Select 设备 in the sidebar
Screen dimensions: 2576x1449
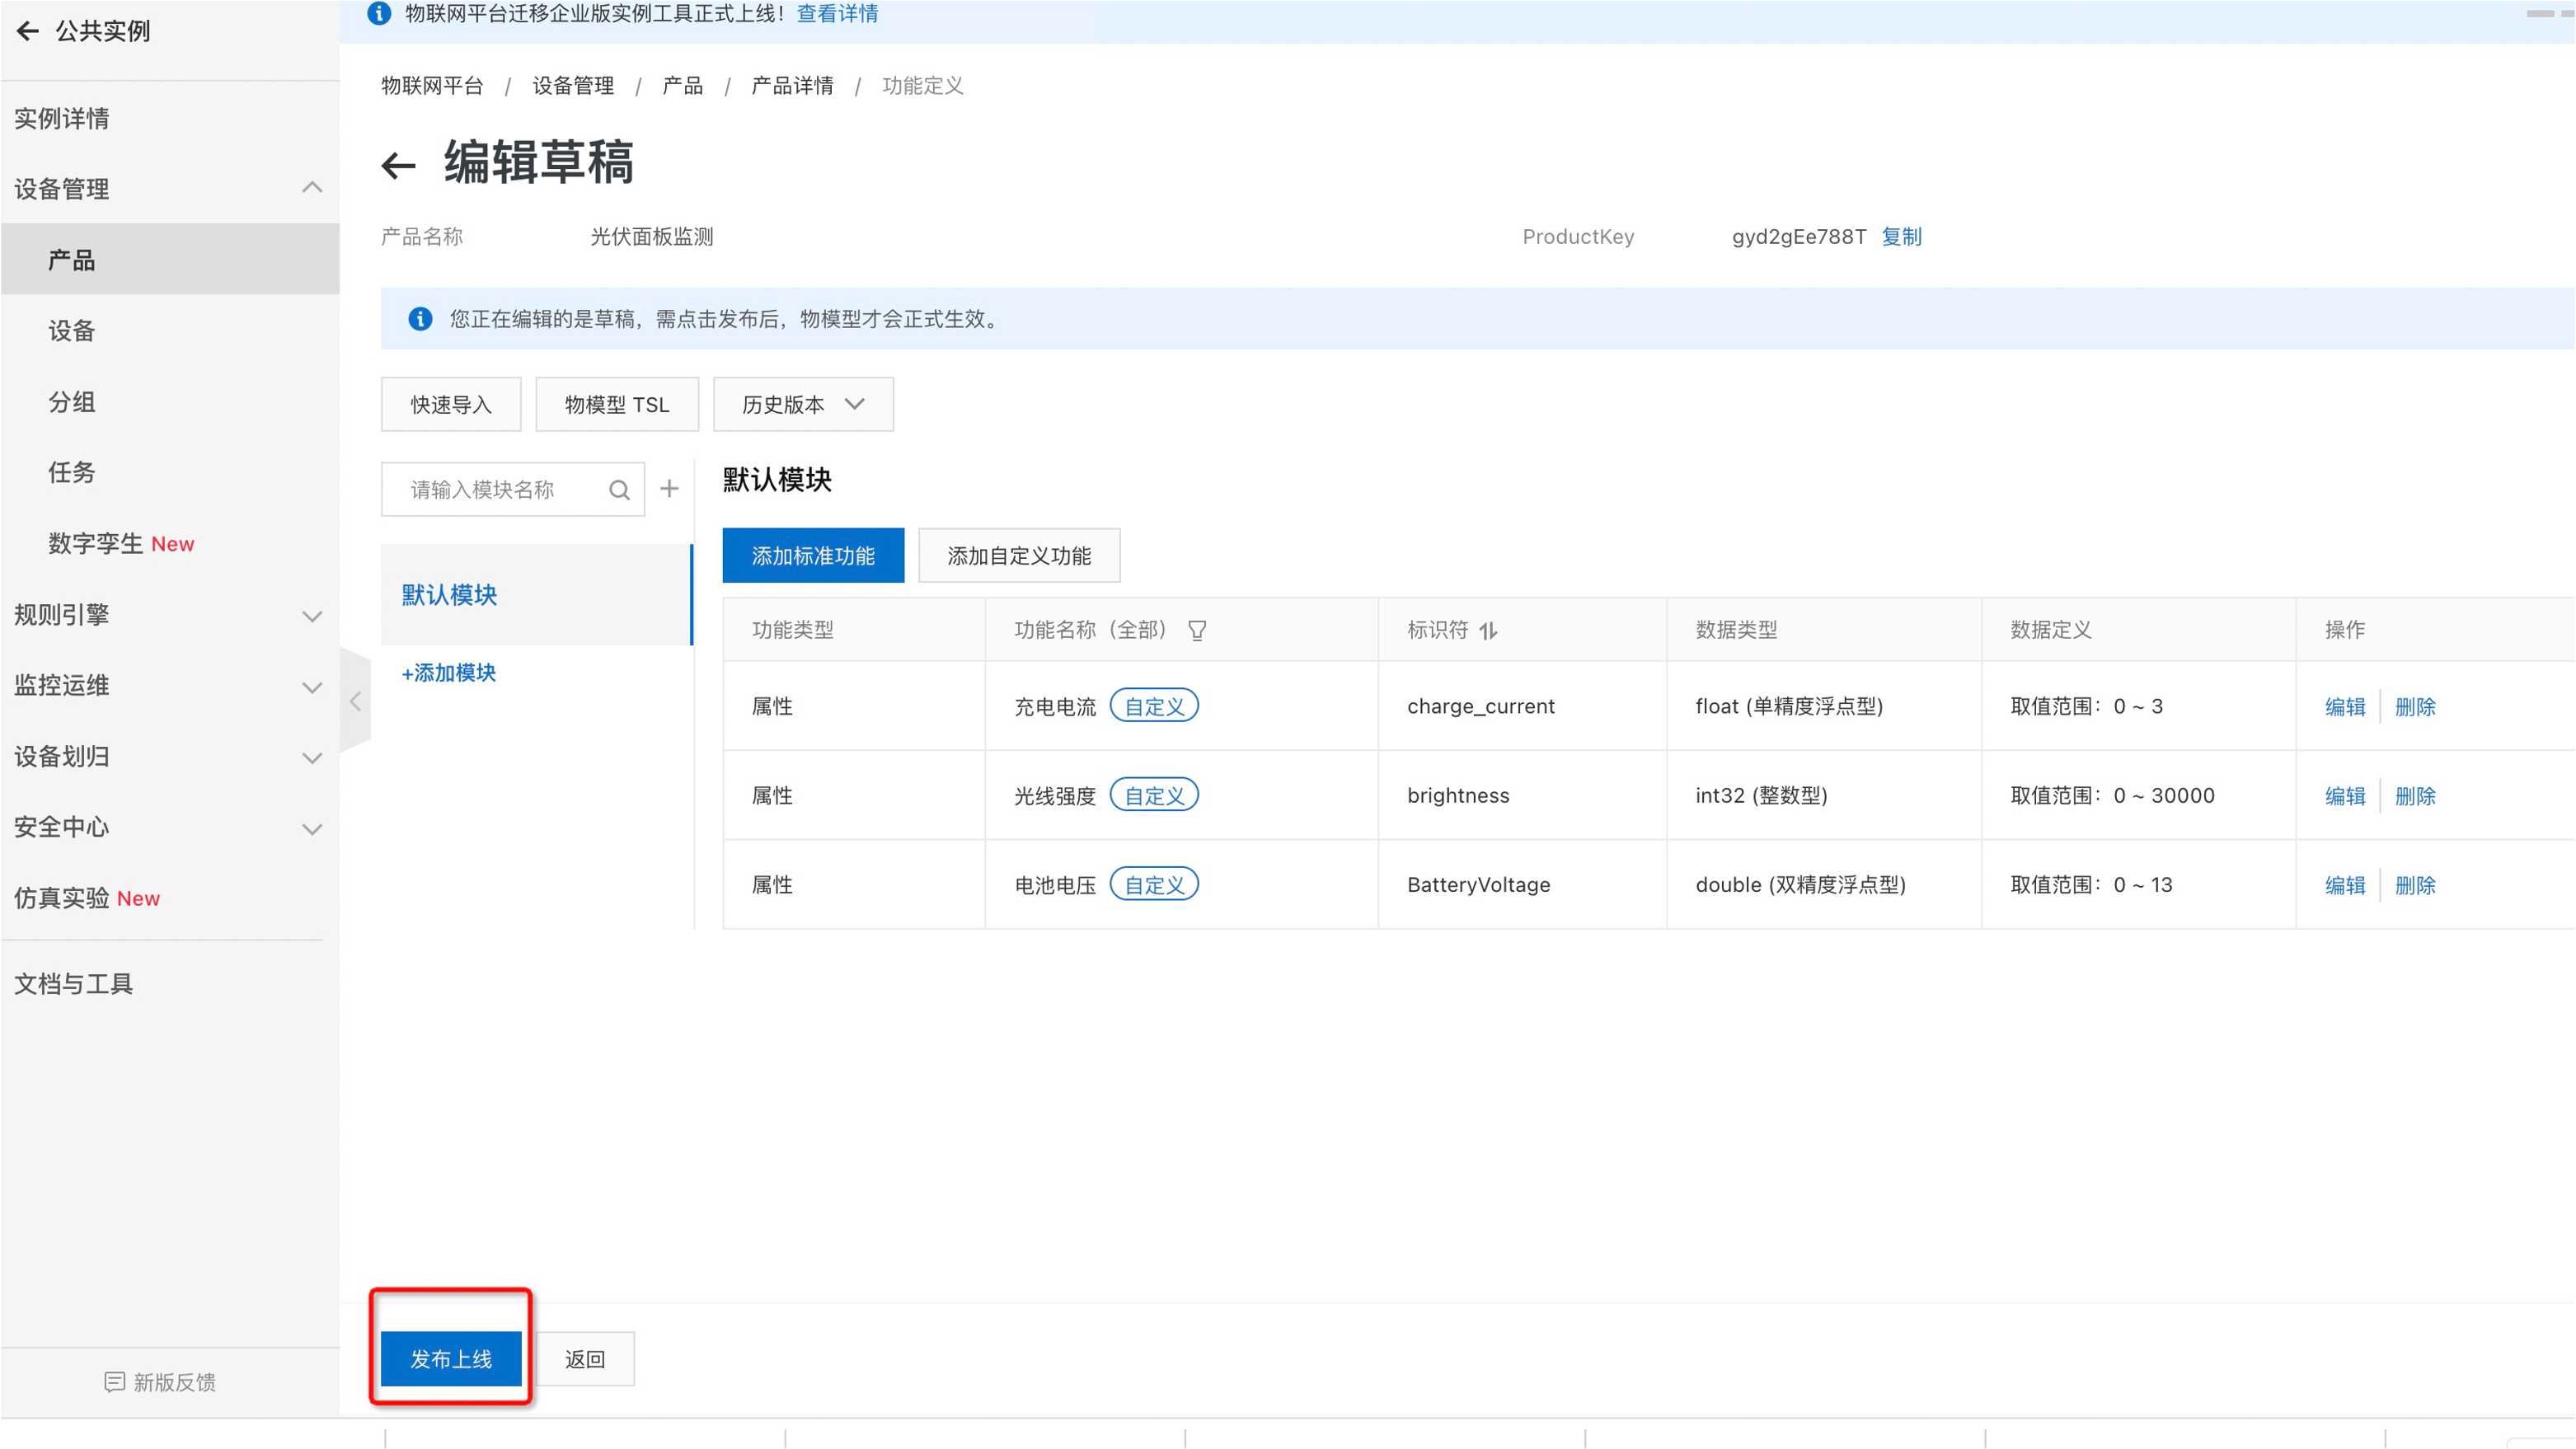72,330
